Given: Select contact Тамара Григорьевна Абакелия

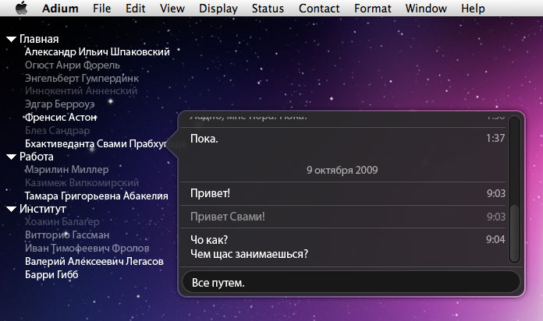Looking at the screenshot, I should click(96, 196).
